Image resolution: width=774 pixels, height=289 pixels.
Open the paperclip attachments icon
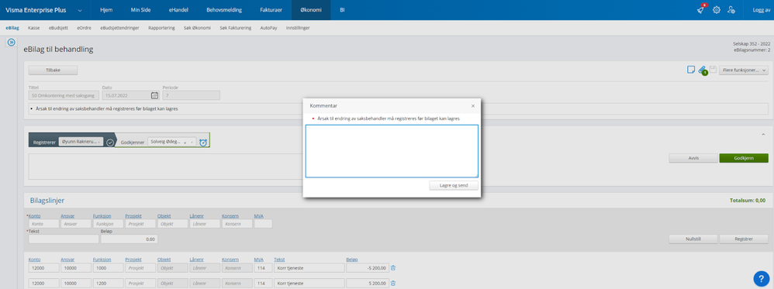coord(703,71)
